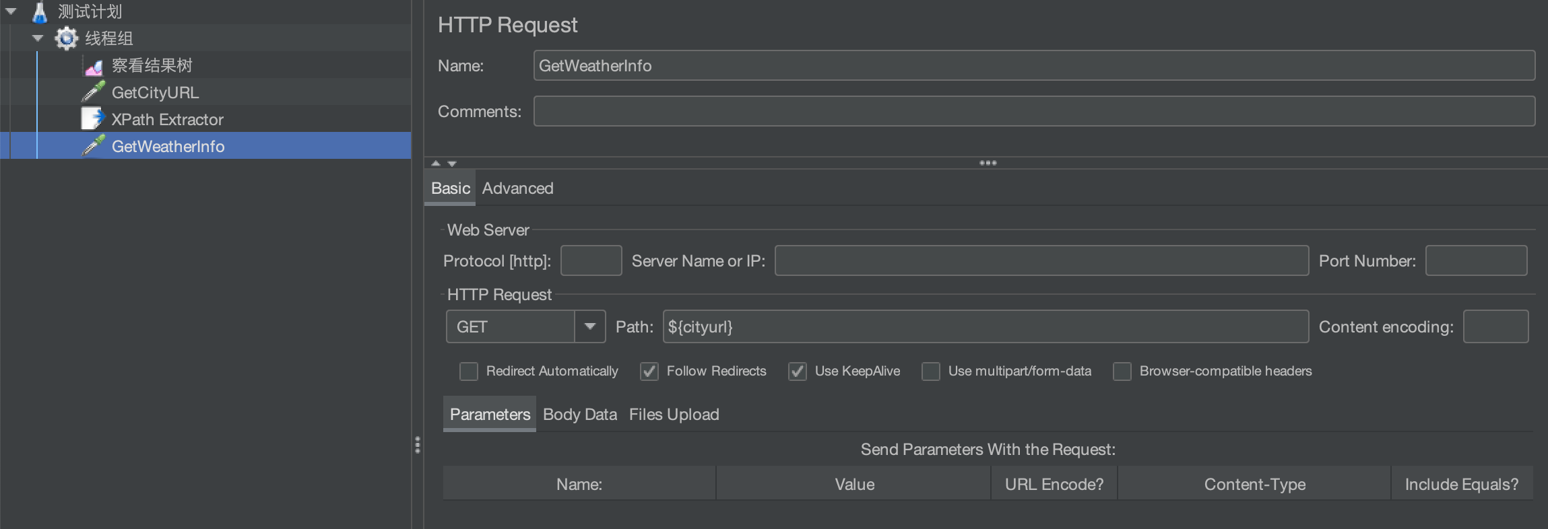Screen dimensions: 1548x529
Task: Switch to the Parameters tab
Action: (490, 415)
